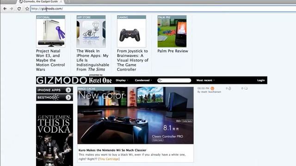Click the GAMING category label
The height and width of the screenshot is (166, 296).
[x=123, y=17]
